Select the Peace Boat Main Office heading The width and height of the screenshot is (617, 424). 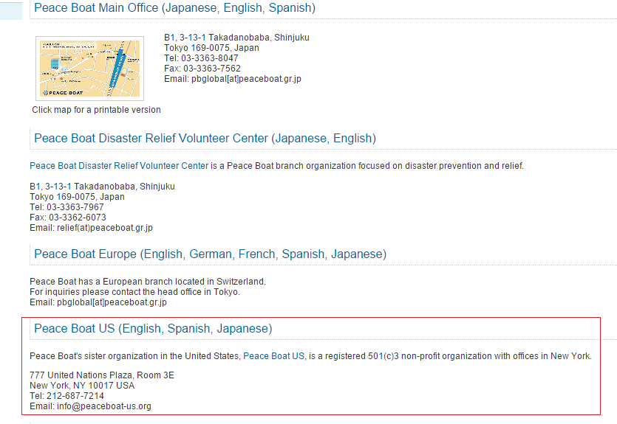tap(174, 8)
